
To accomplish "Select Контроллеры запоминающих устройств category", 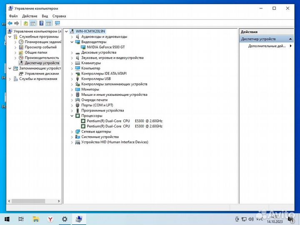I will [x=114, y=84].
